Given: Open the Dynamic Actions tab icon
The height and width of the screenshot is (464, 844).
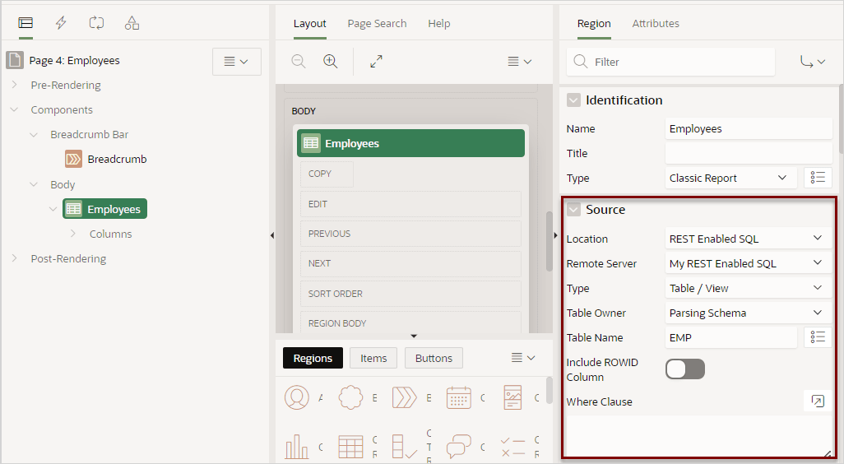Looking at the screenshot, I should pyautogui.click(x=61, y=23).
